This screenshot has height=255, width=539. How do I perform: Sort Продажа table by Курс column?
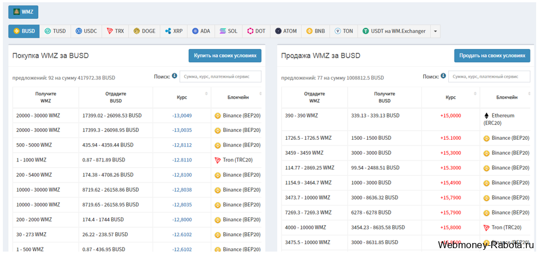pos(451,97)
